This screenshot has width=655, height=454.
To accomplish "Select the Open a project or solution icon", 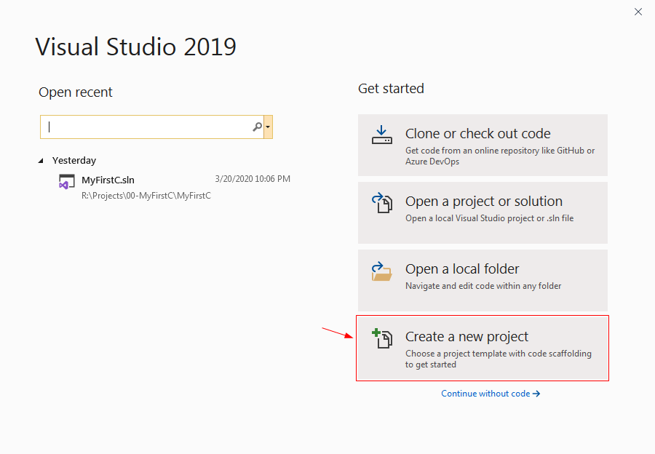I will [x=381, y=203].
